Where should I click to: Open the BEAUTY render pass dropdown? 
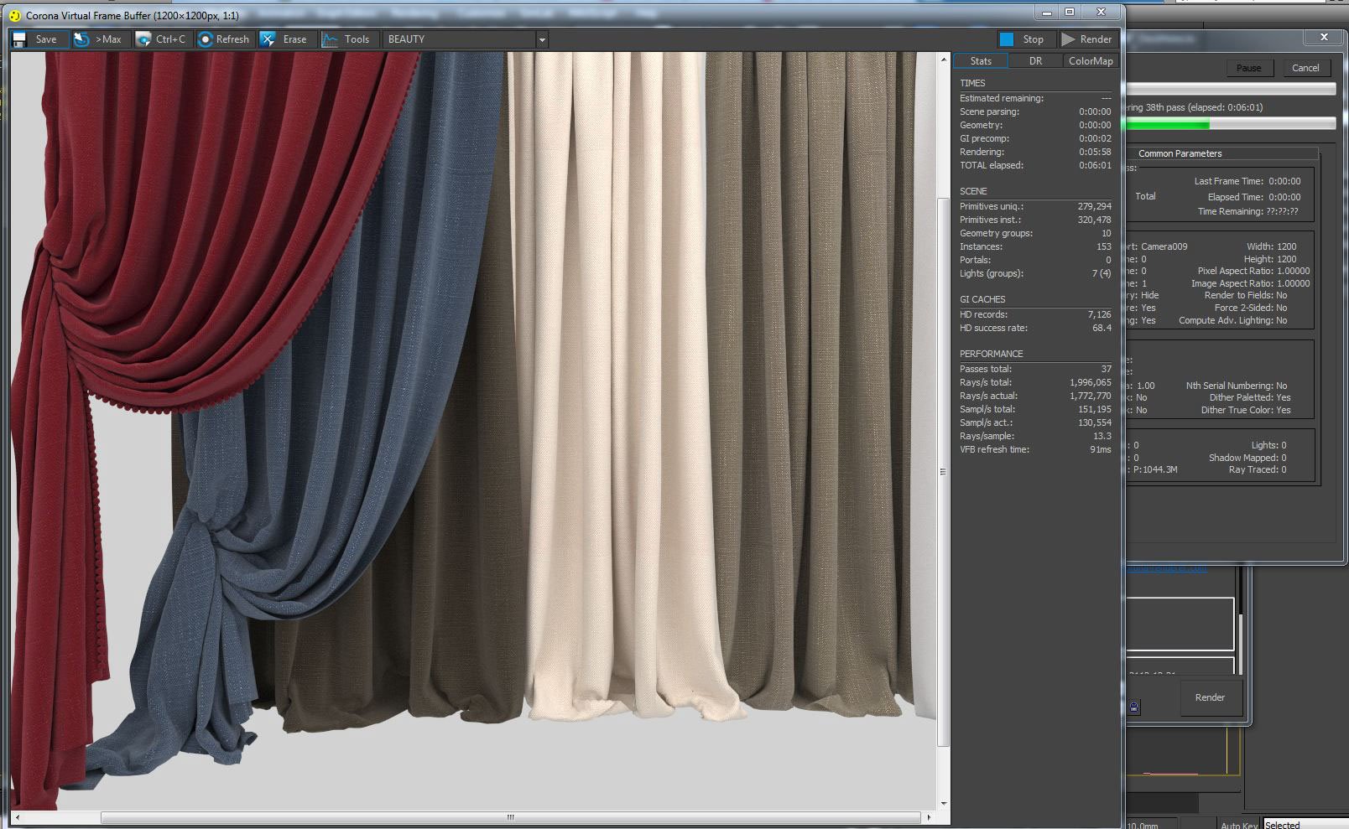tap(542, 39)
